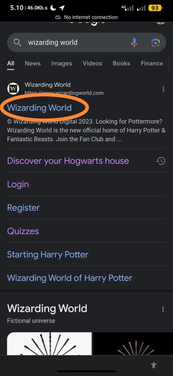
Task: Click the Wizarding World site favicon
Action: (13, 89)
